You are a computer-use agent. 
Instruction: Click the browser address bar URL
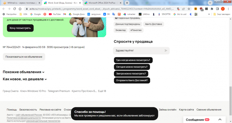click(x=101, y=9)
